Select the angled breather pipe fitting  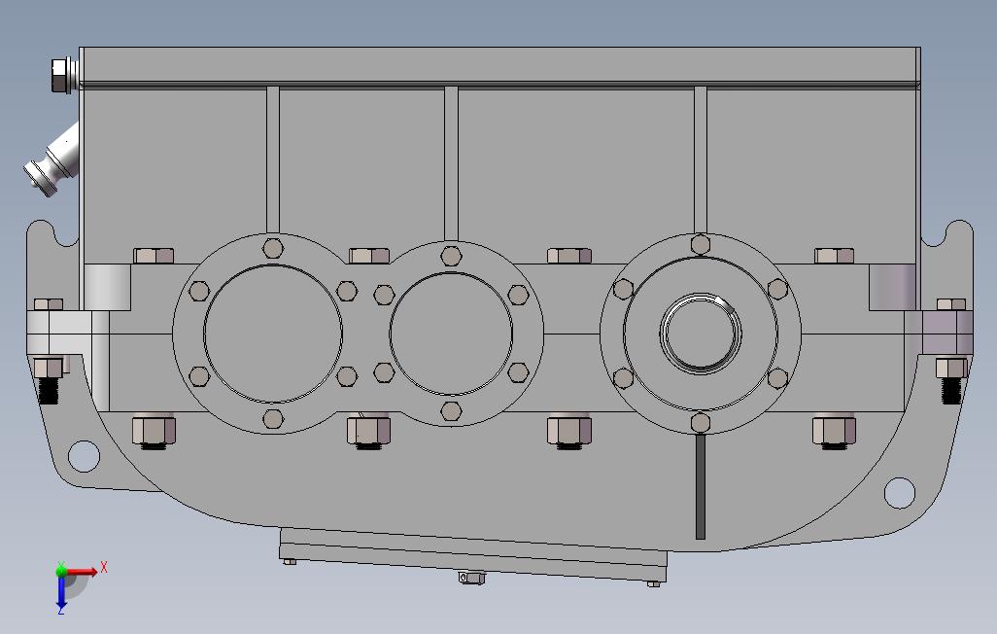[x=52, y=161]
